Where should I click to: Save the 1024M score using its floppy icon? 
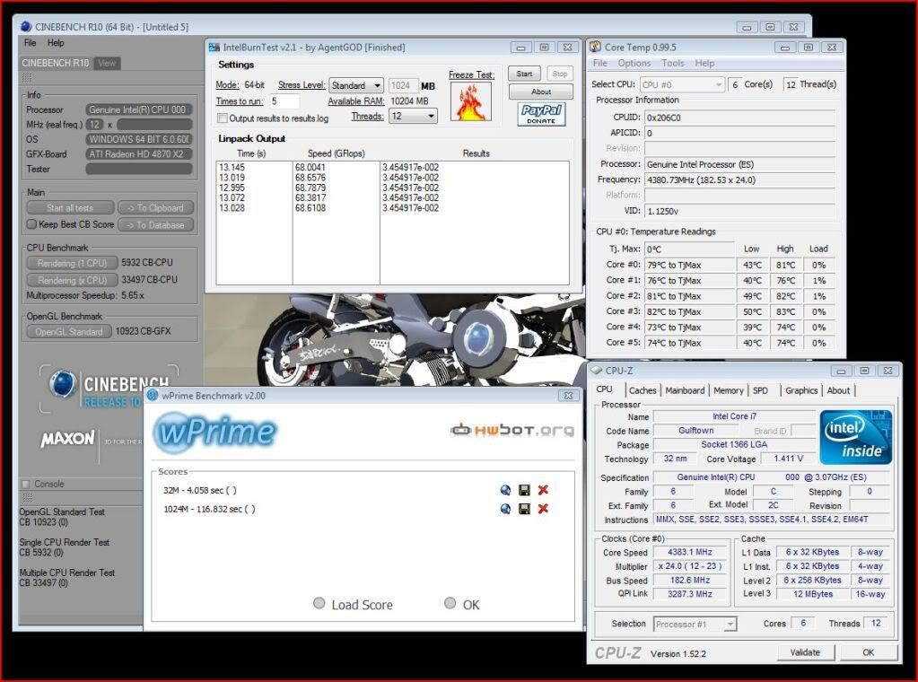pyautogui.click(x=525, y=509)
